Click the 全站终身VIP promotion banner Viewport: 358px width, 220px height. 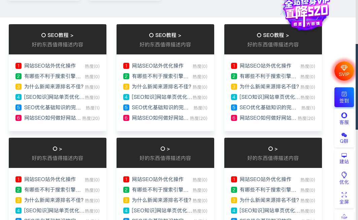pos(305,13)
